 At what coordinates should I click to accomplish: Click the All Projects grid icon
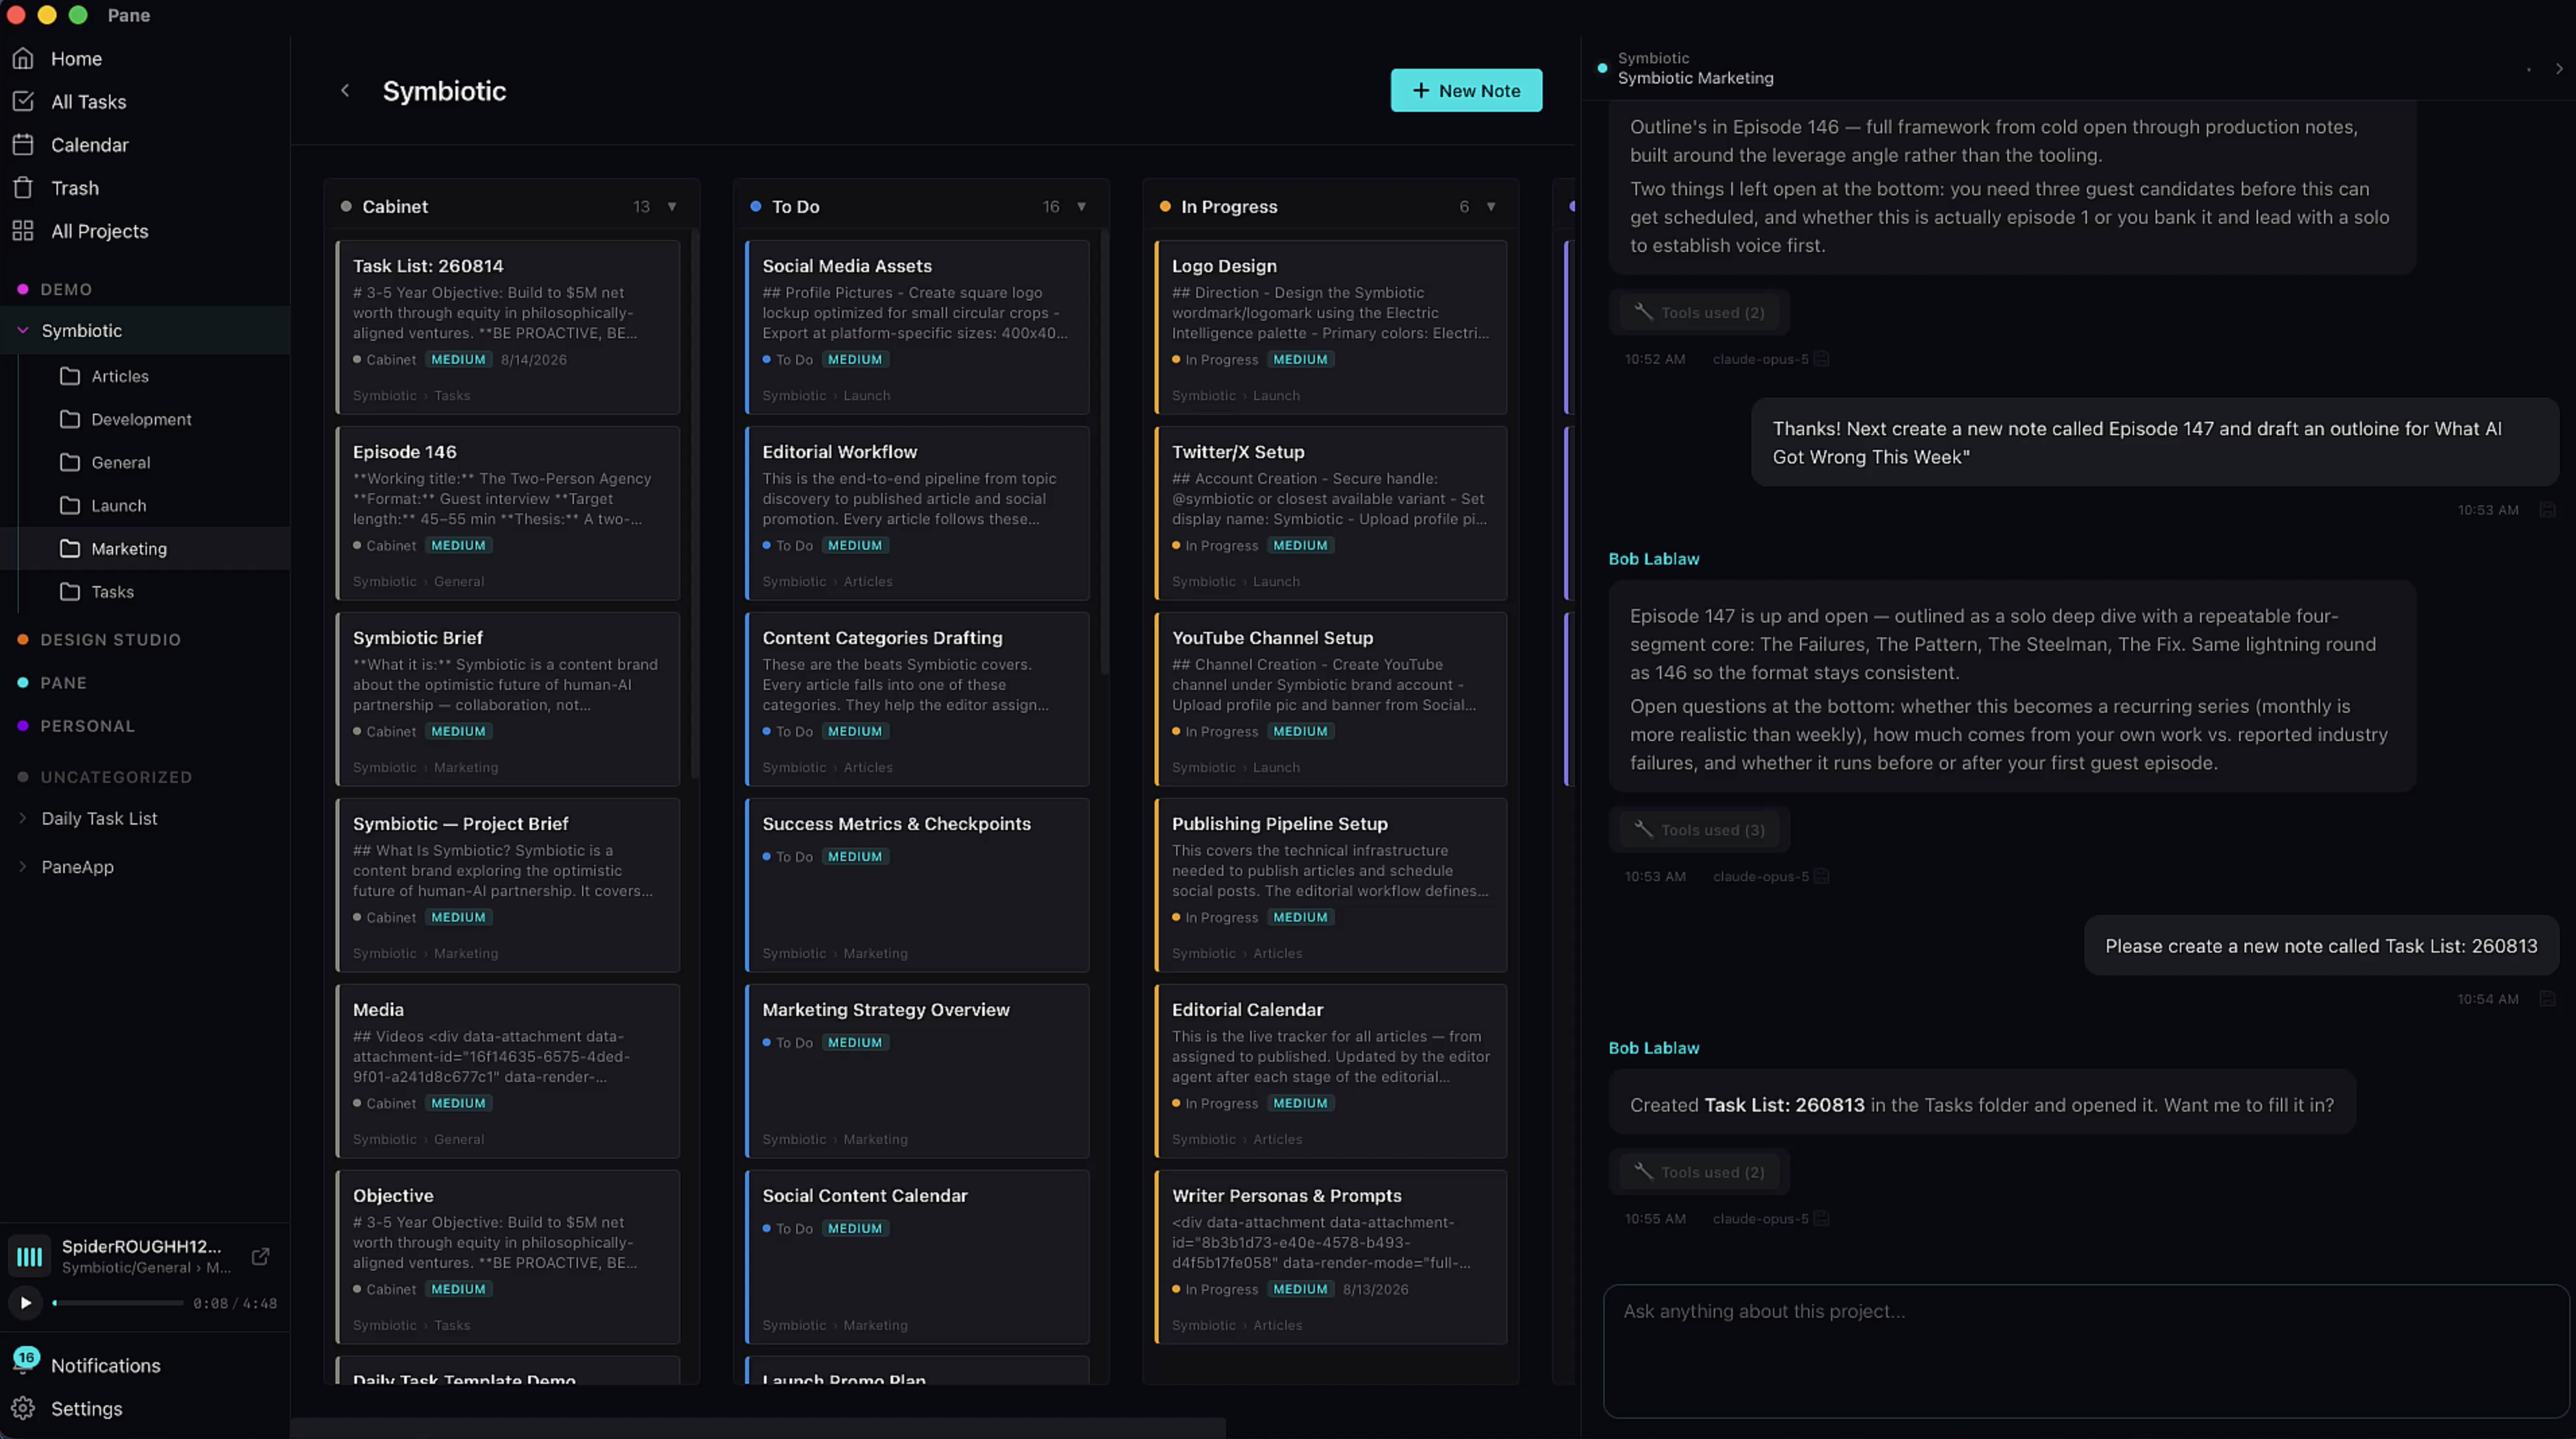click(23, 230)
